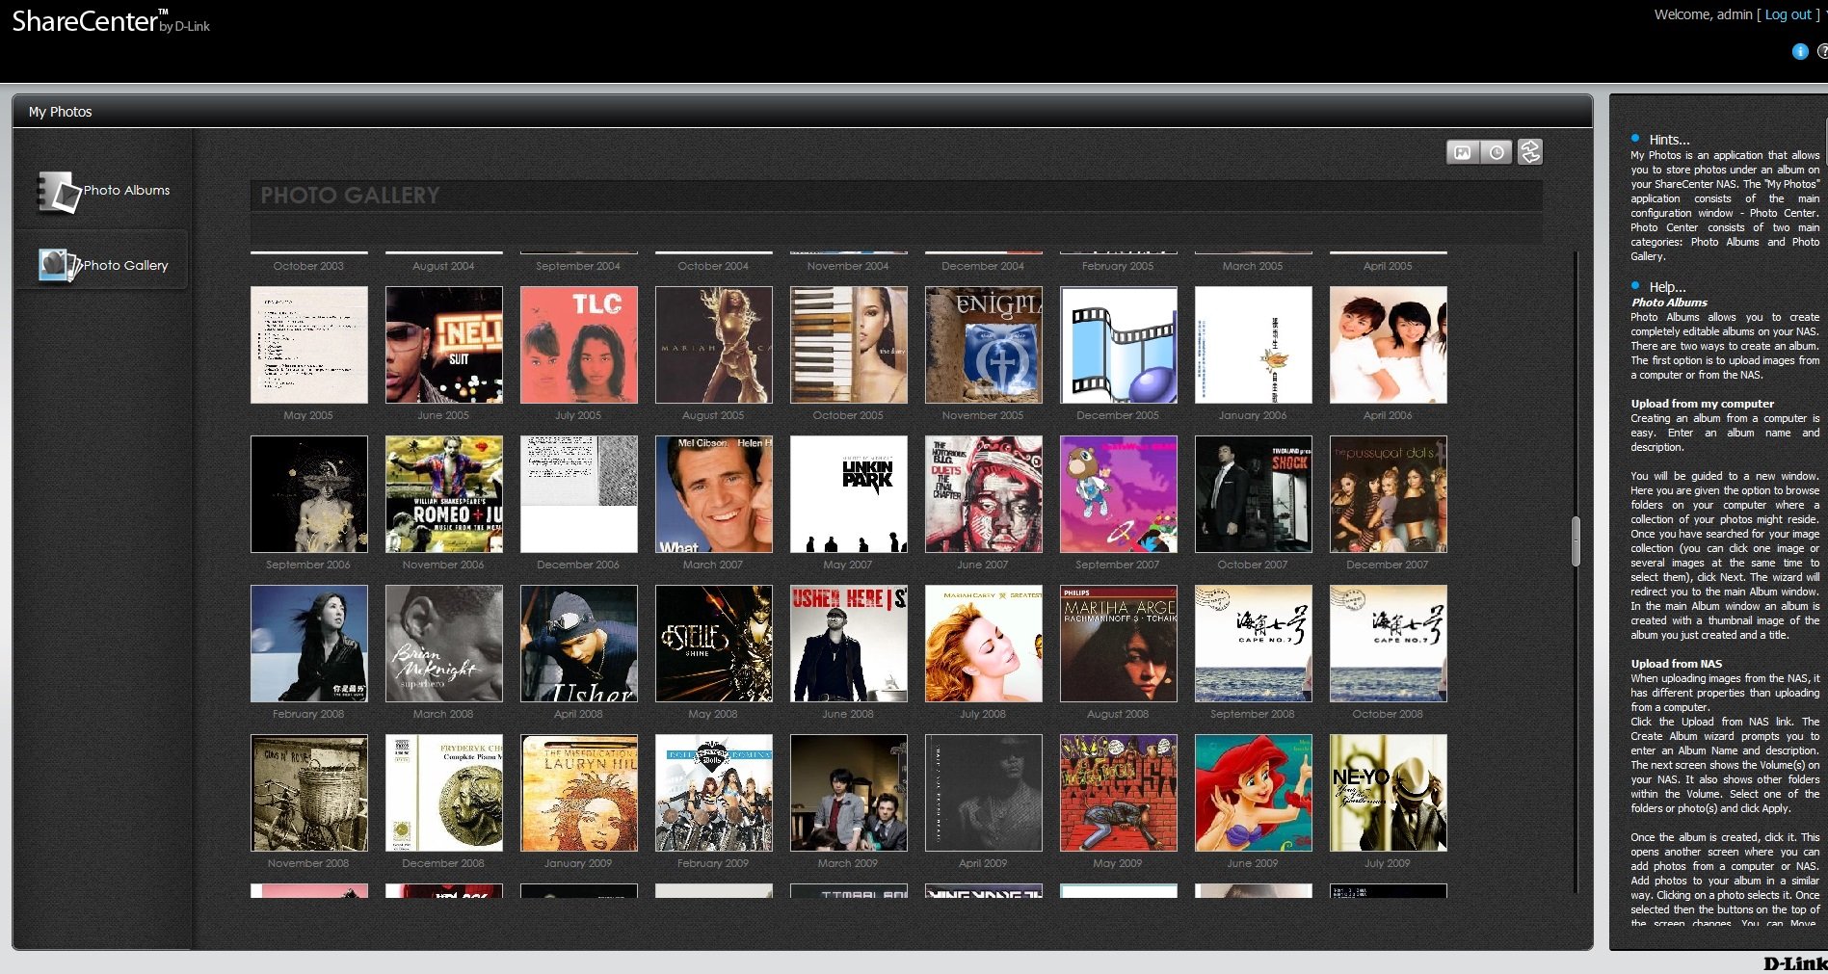Click the blue info icon in the header
This screenshot has width=1828, height=974.
point(1799,52)
